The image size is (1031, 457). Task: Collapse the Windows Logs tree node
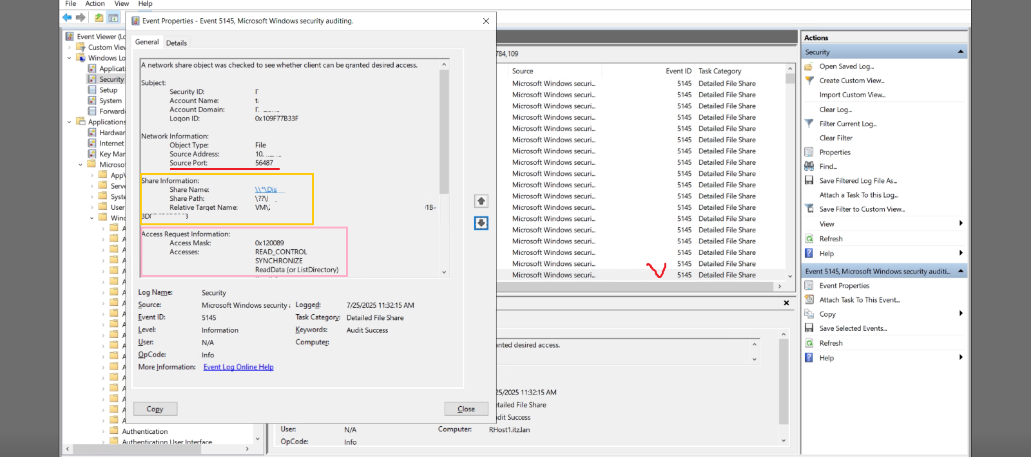click(70, 58)
